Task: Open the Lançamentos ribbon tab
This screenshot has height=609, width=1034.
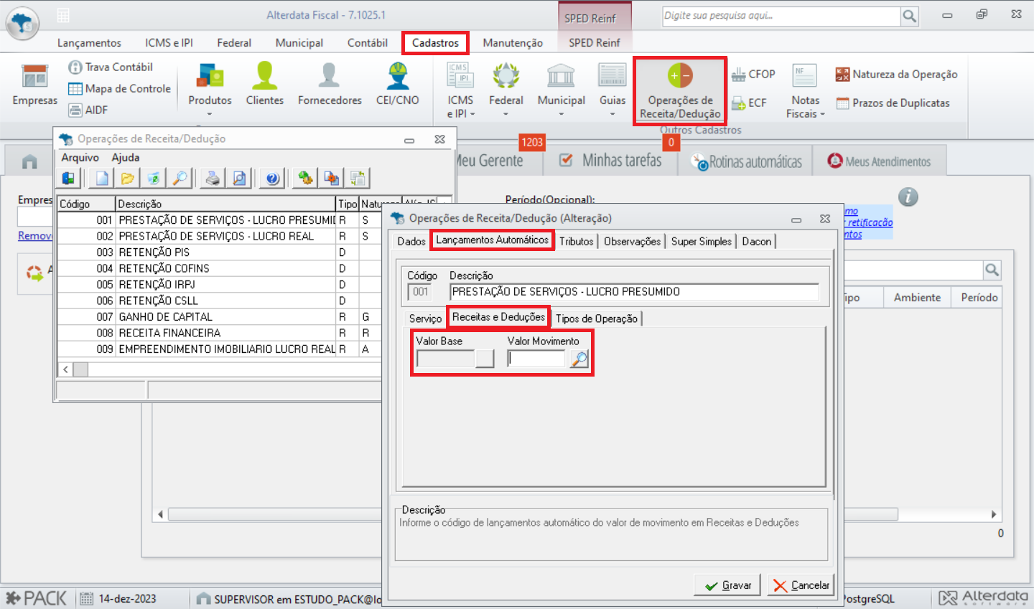Action: coord(89,43)
